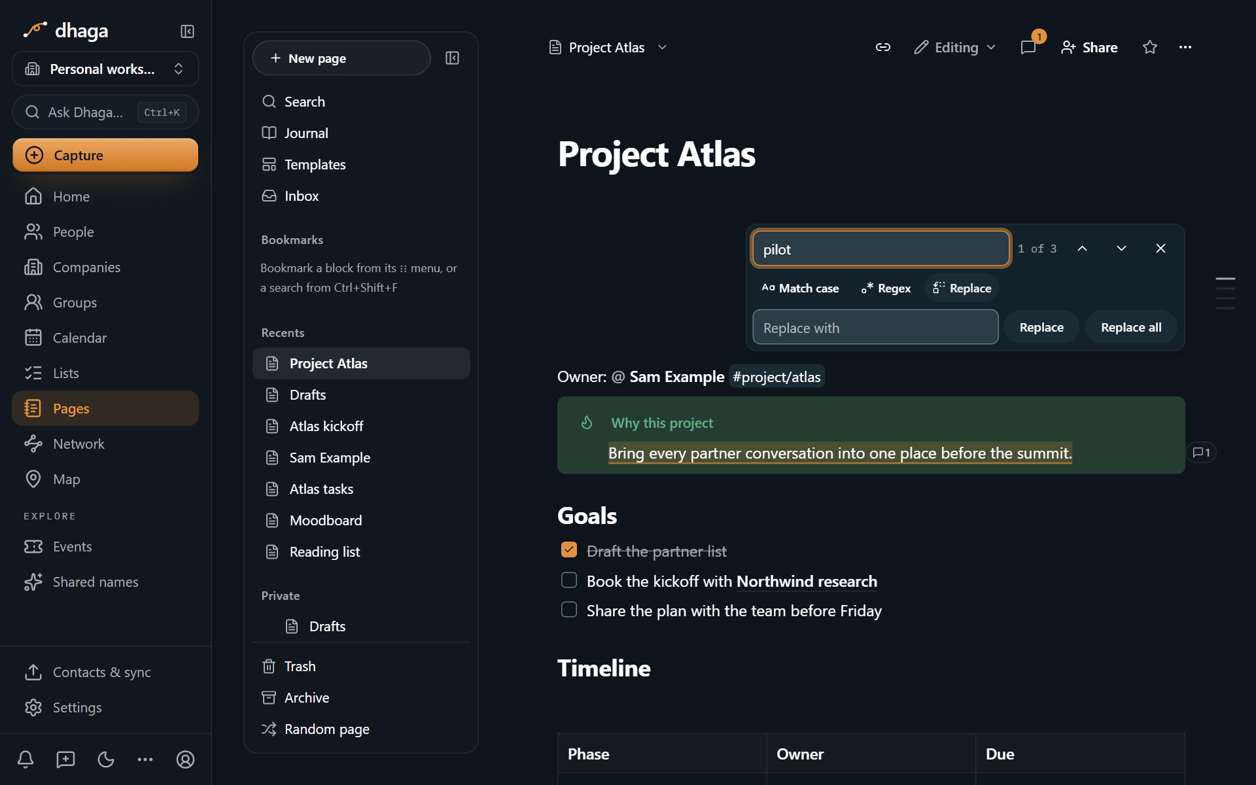Toggle Match case search option
Image resolution: width=1256 pixels, height=785 pixels.
click(x=800, y=288)
